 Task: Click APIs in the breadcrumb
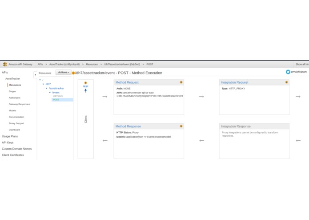[x=40, y=64]
